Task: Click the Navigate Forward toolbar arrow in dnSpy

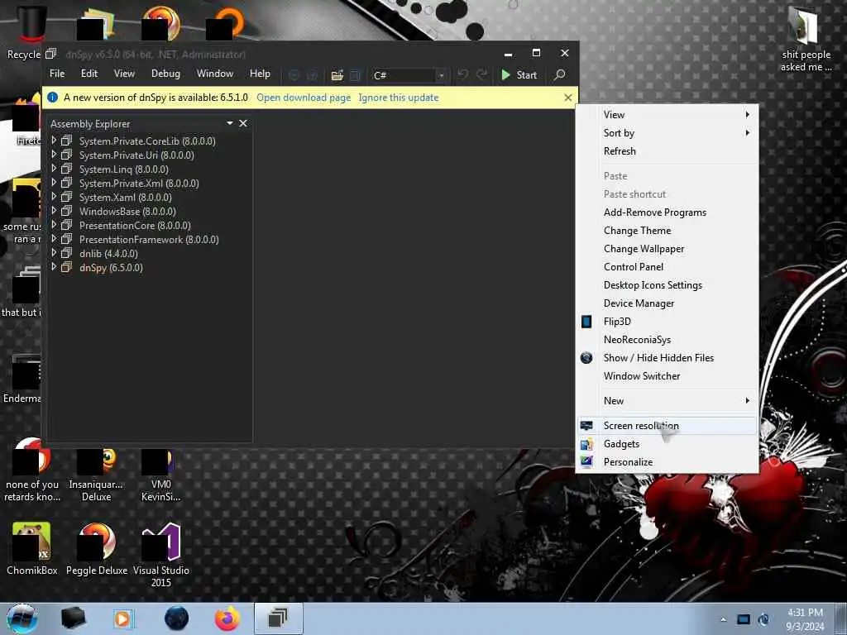Action: [312, 75]
